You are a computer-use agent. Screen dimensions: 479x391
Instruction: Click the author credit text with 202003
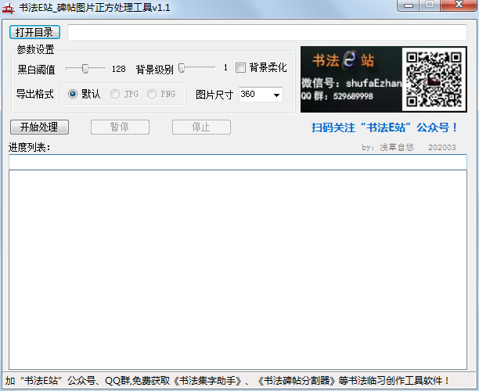point(409,148)
